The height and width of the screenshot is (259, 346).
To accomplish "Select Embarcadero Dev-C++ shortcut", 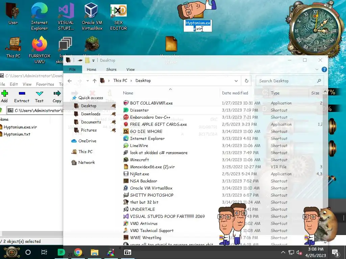I will click(150, 117).
